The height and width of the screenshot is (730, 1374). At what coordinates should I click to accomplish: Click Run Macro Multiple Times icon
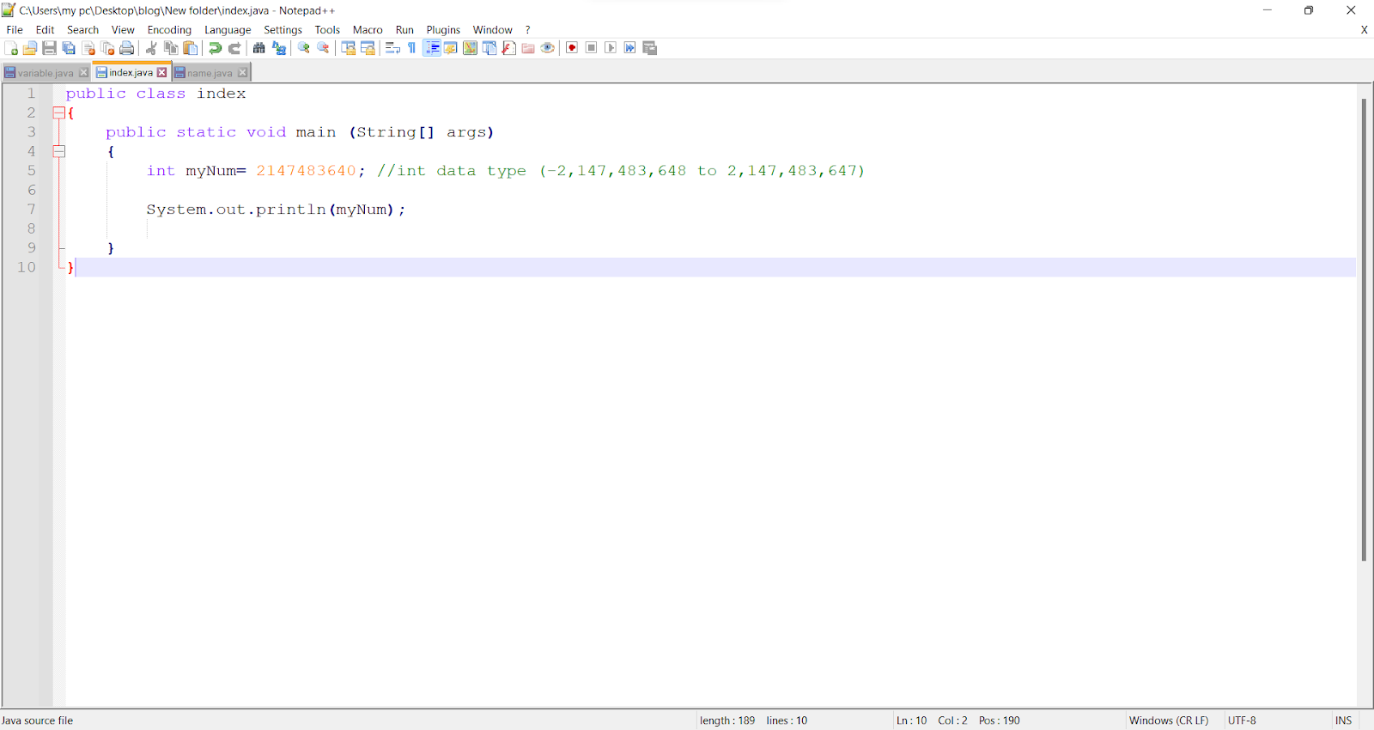[630, 48]
